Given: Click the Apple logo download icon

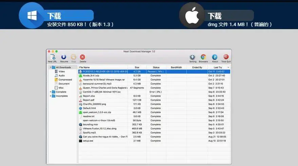Looking at the screenshot, I should (192, 16).
